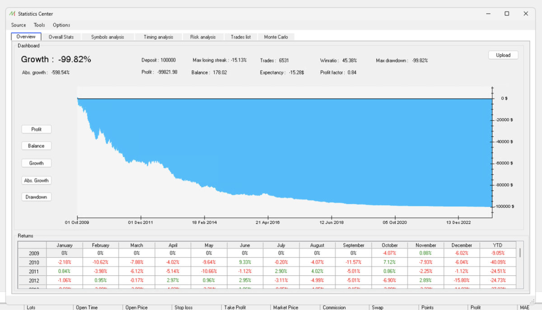Open the Source menu
The width and height of the screenshot is (542, 310).
pyautogui.click(x=19, y=25)
